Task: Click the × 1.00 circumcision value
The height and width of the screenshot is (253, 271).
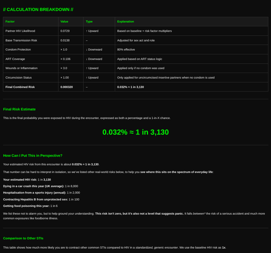Action: click(64, 77)
